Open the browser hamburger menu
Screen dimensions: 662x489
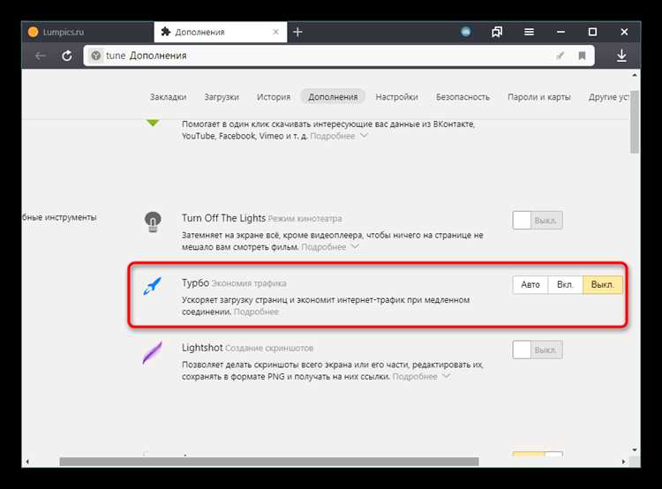click(529, 32)
